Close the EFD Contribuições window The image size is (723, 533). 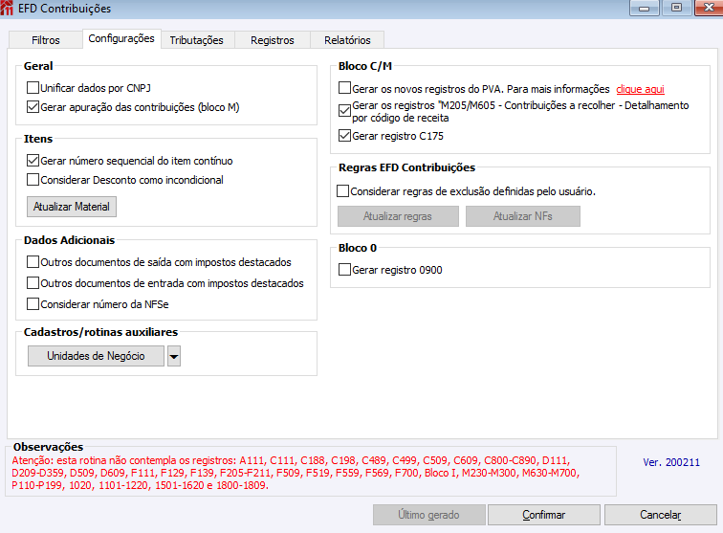pyautogui.click(x=709, y=8)
